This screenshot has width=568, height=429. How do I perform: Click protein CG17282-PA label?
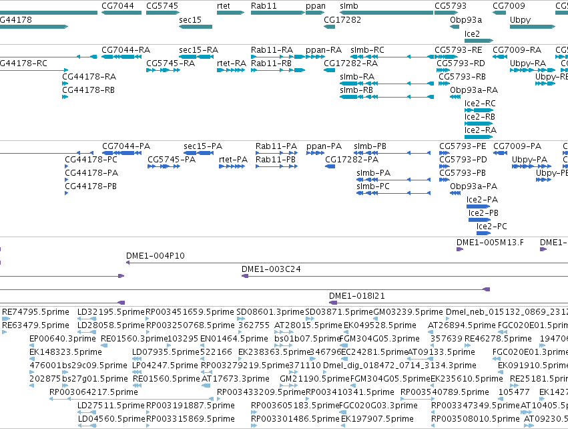click(x=352, y=160)
